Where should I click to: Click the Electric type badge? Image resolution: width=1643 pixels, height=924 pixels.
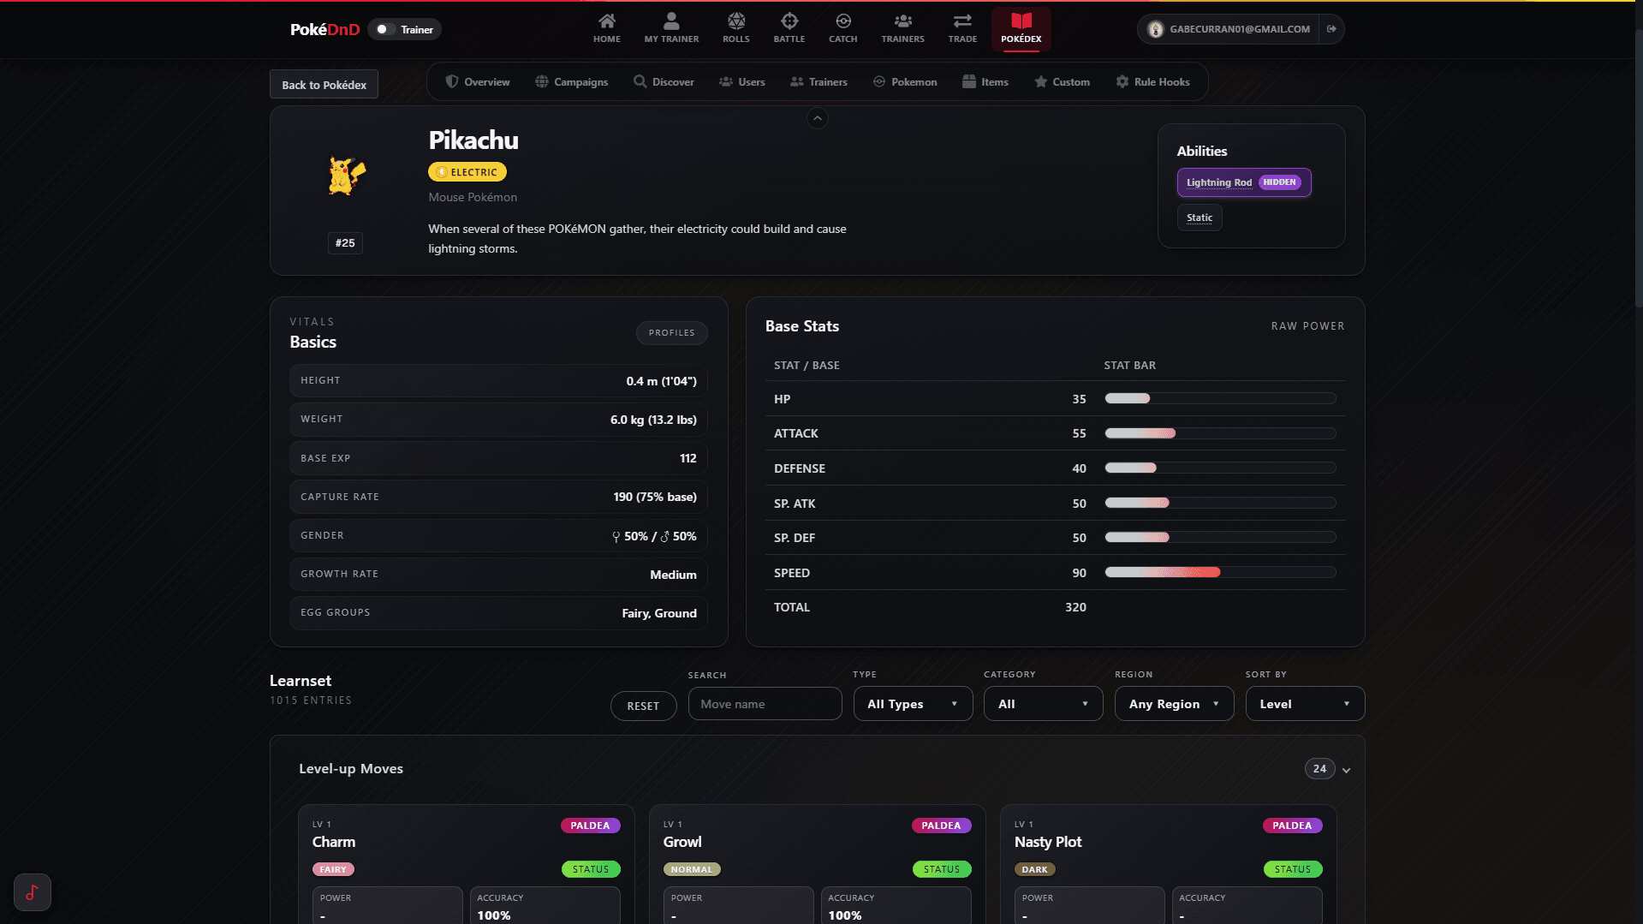(467, 172)
